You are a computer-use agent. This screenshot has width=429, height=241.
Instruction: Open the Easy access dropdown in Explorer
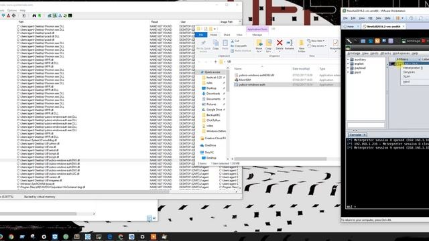point(317,46)
